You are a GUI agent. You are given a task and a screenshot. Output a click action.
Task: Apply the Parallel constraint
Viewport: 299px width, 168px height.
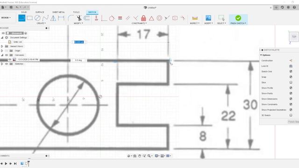(x=128, y=18)
